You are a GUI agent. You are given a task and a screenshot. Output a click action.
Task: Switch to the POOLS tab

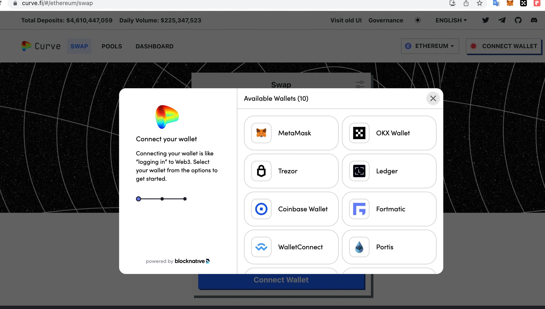point(112,46)
